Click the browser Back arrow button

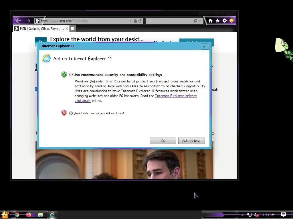[18, 21]
